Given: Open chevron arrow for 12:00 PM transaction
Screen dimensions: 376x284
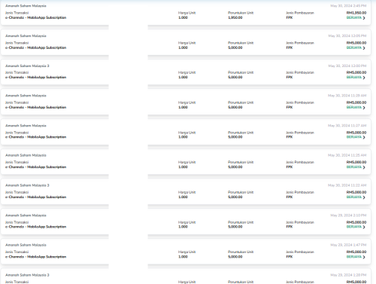Looking at the screenshot, I should pos(364,78).
